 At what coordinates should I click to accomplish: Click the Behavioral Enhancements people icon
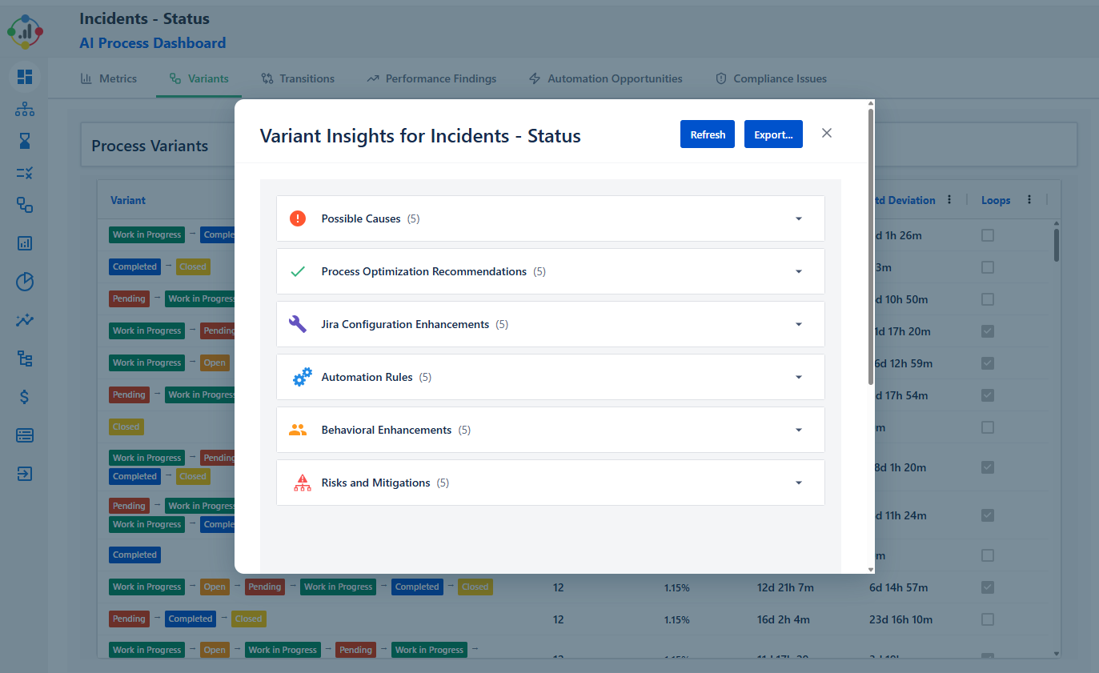pos(298,430)
